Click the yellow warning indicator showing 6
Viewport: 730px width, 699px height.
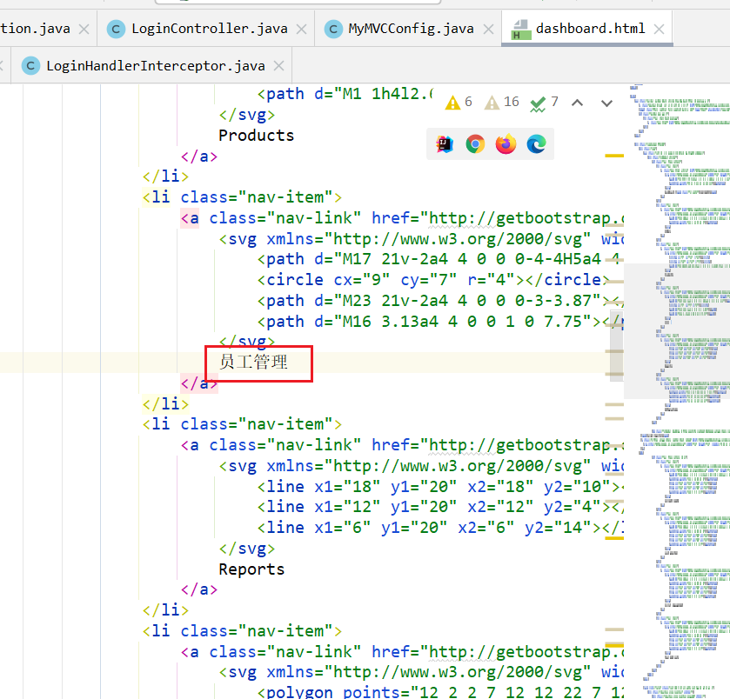459,103
